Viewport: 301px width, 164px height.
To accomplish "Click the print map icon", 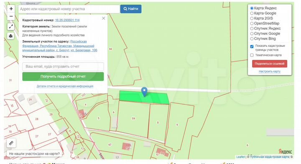I will click(x=11, y=36).
